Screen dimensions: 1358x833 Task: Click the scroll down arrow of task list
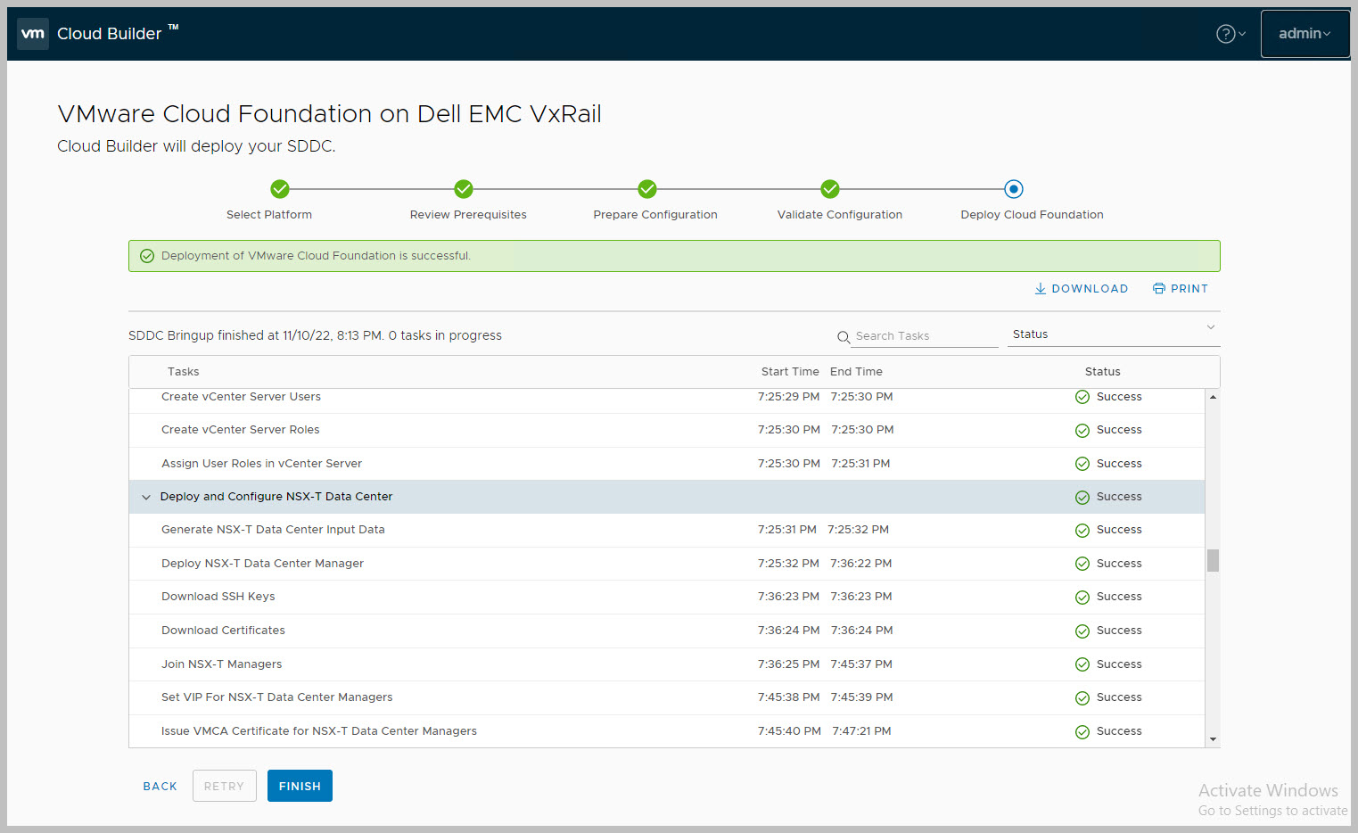(1213, 739)
